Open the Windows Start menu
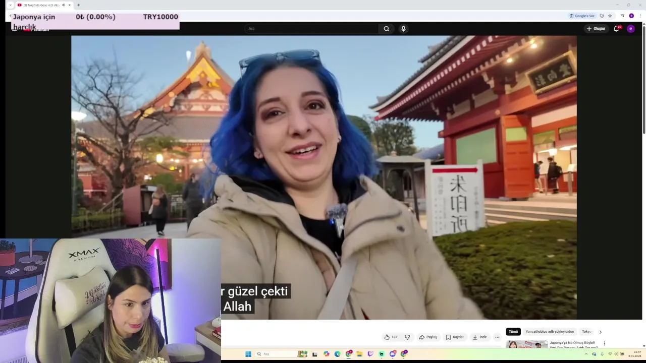 [x=248, y=354]
